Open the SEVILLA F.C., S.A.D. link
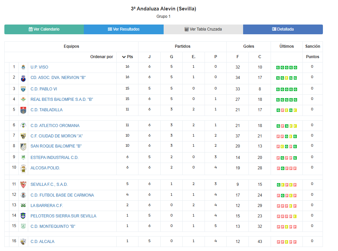 [x=49, y=184]
